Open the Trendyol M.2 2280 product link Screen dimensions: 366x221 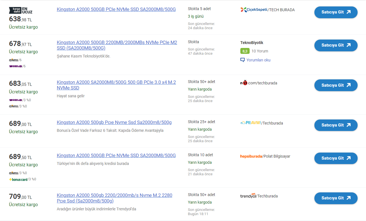tap(114, 198)
